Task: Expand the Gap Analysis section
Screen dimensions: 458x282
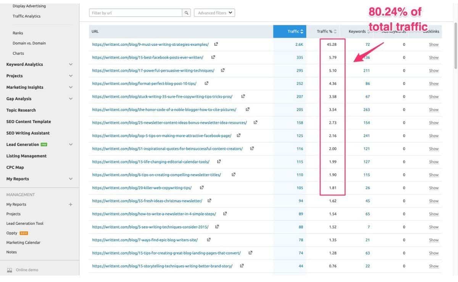Action: pos(71,99)
